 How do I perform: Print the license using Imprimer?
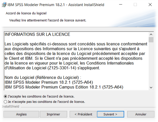[x=53, y=114]
